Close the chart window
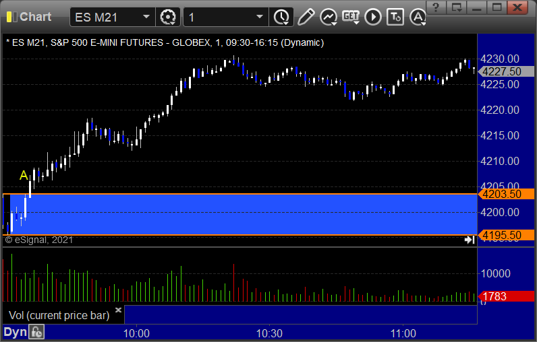Screen dimensions: 537x342 coord(517,7)
